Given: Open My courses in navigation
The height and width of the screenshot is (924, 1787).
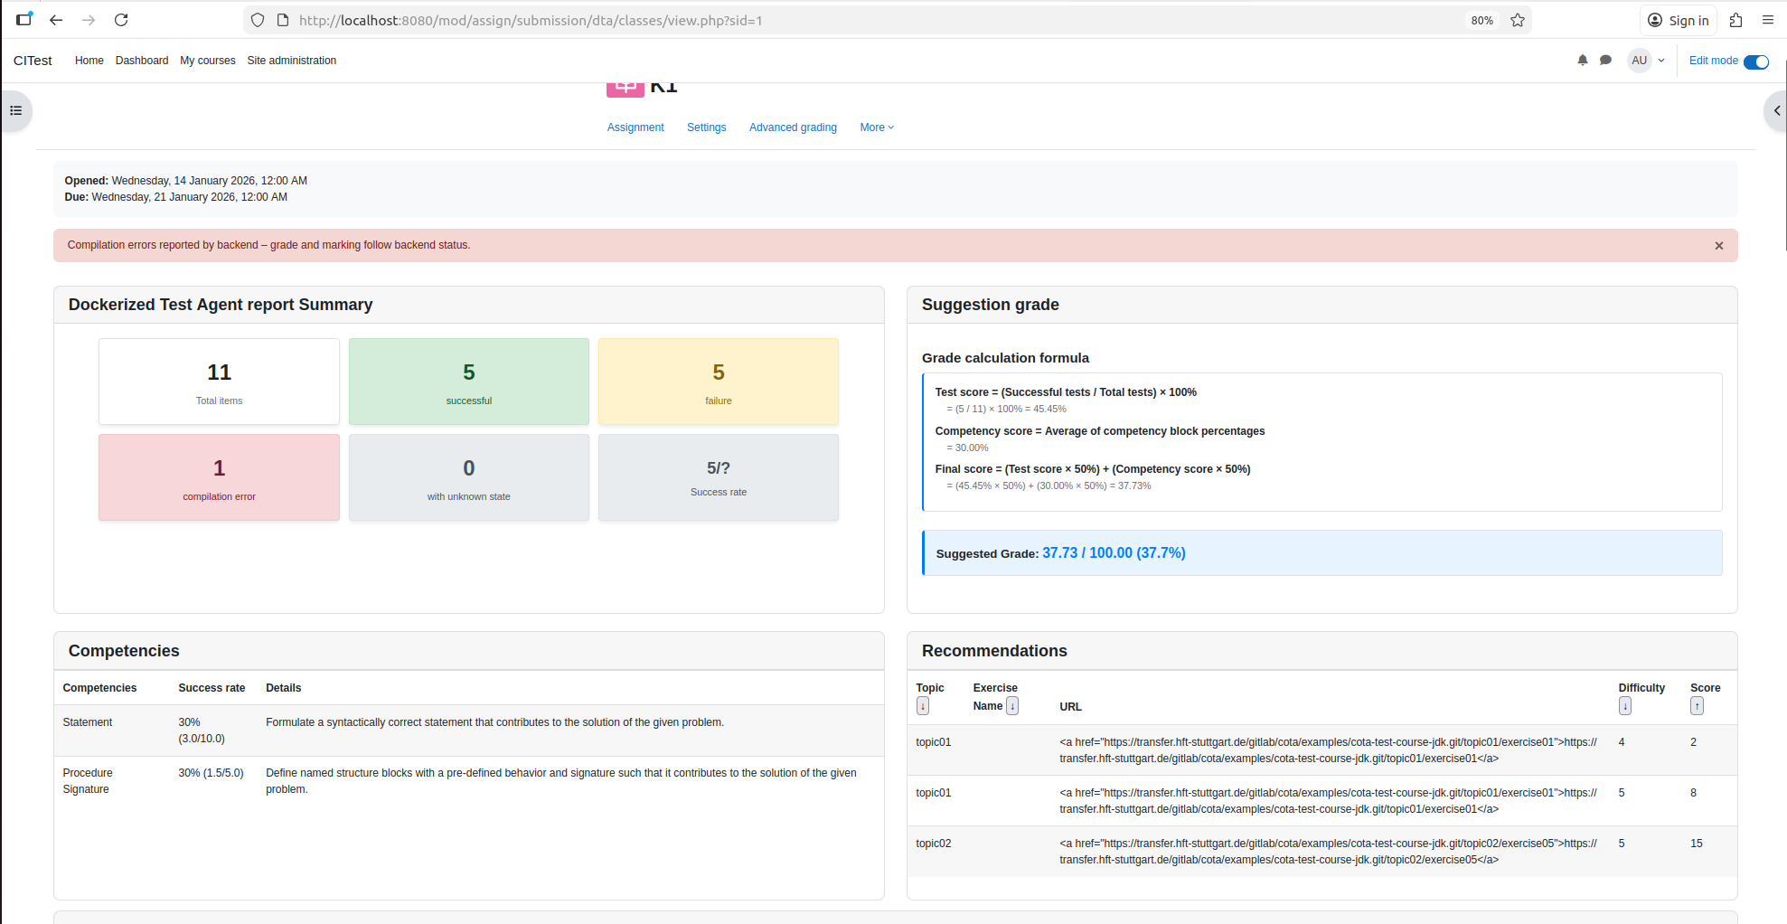Looking at the screenshot, I should pos(208,61).
